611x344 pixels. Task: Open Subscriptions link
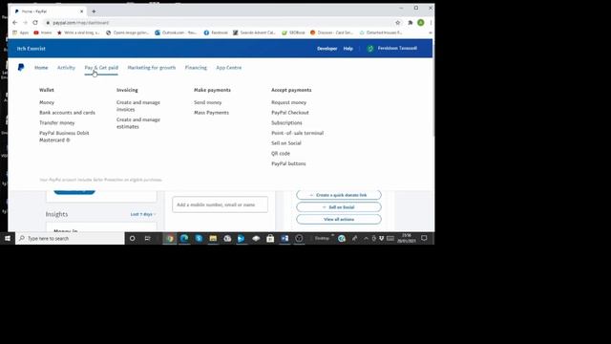(x=286, y=122)
